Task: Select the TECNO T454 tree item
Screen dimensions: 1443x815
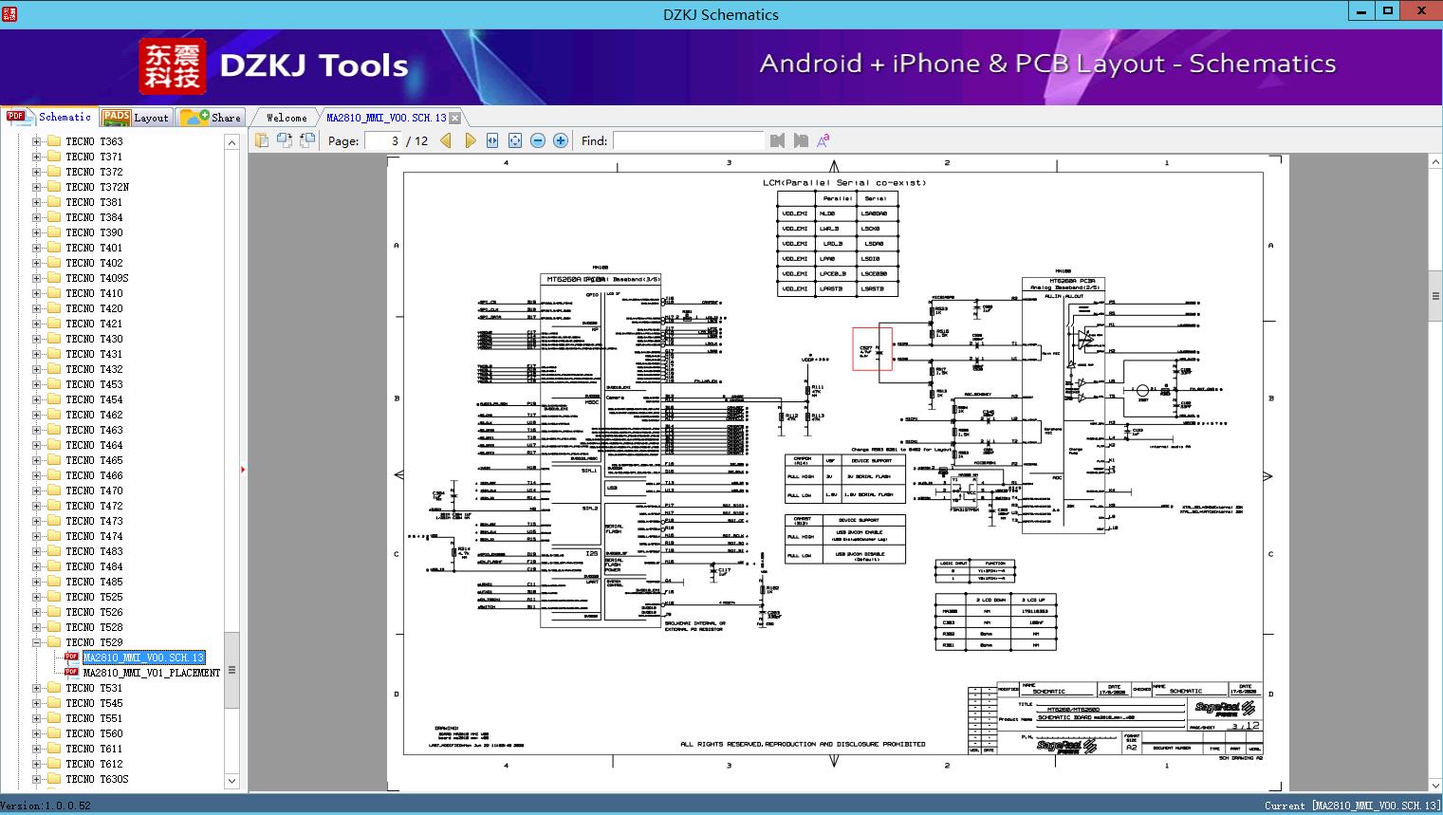Action: tap(94, 399)
